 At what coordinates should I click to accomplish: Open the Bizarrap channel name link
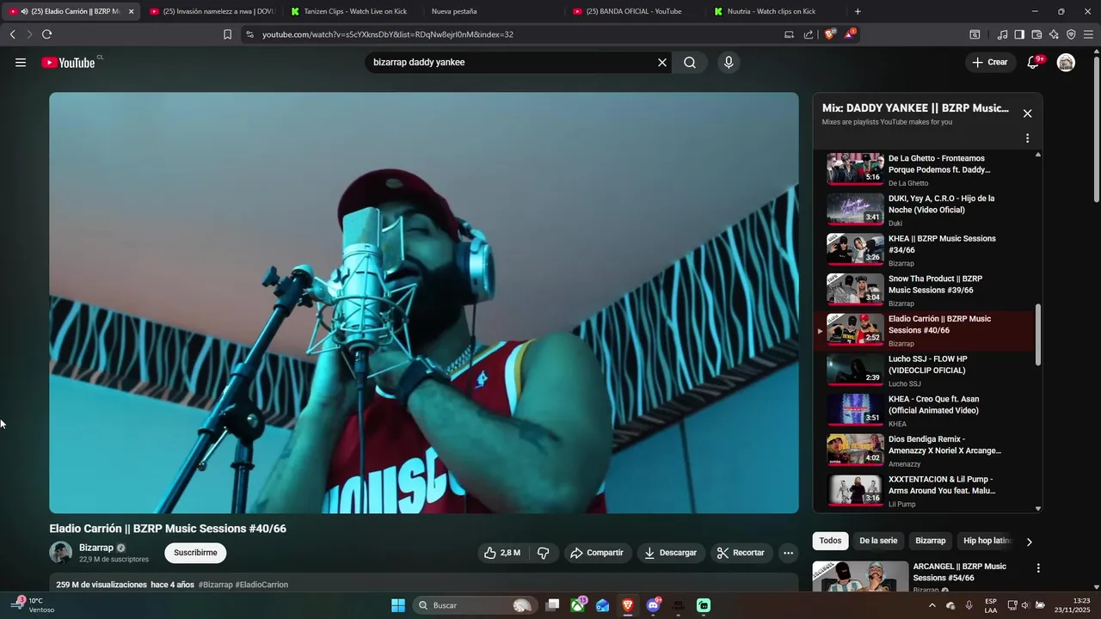pyautogui.click(x=96, y=548)
